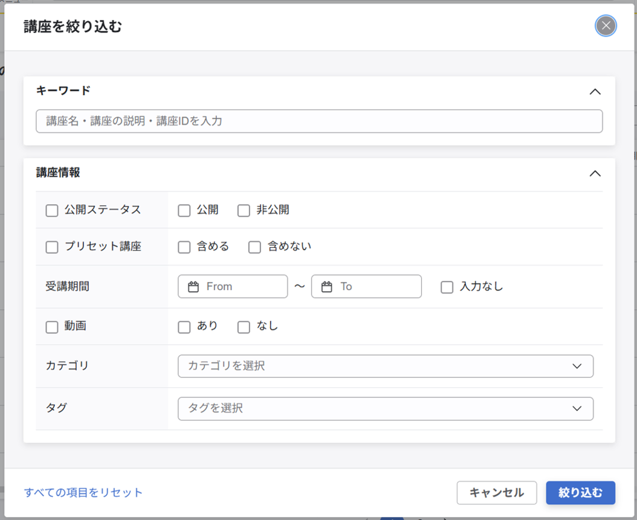Collapse the キーワード section
Image resolution: width=637 pixels, height=520 pixels.
(595, 91)
